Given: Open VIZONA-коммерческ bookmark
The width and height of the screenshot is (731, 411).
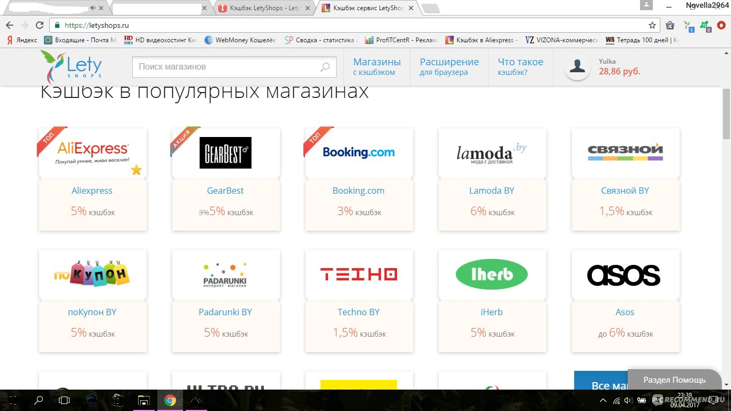Looking at the screenshot, I should point(561,40).
